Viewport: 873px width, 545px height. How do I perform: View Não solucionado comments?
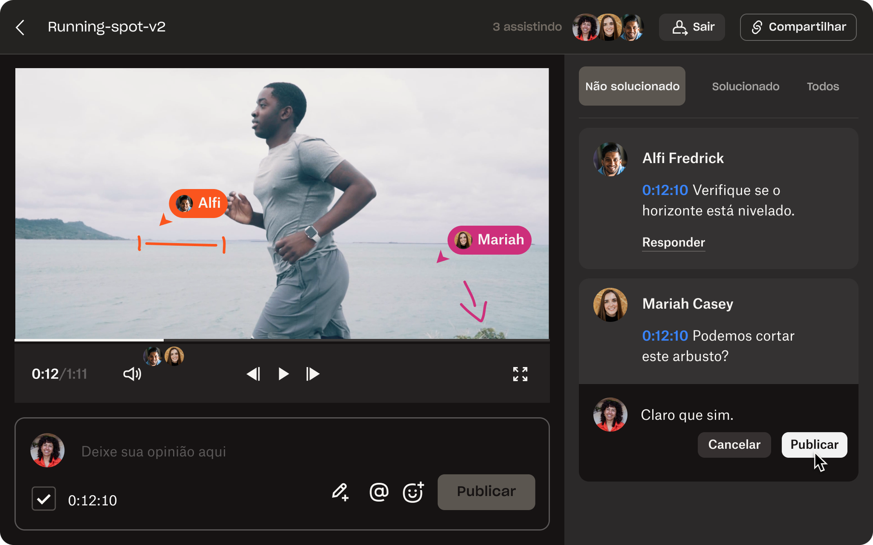632,86
